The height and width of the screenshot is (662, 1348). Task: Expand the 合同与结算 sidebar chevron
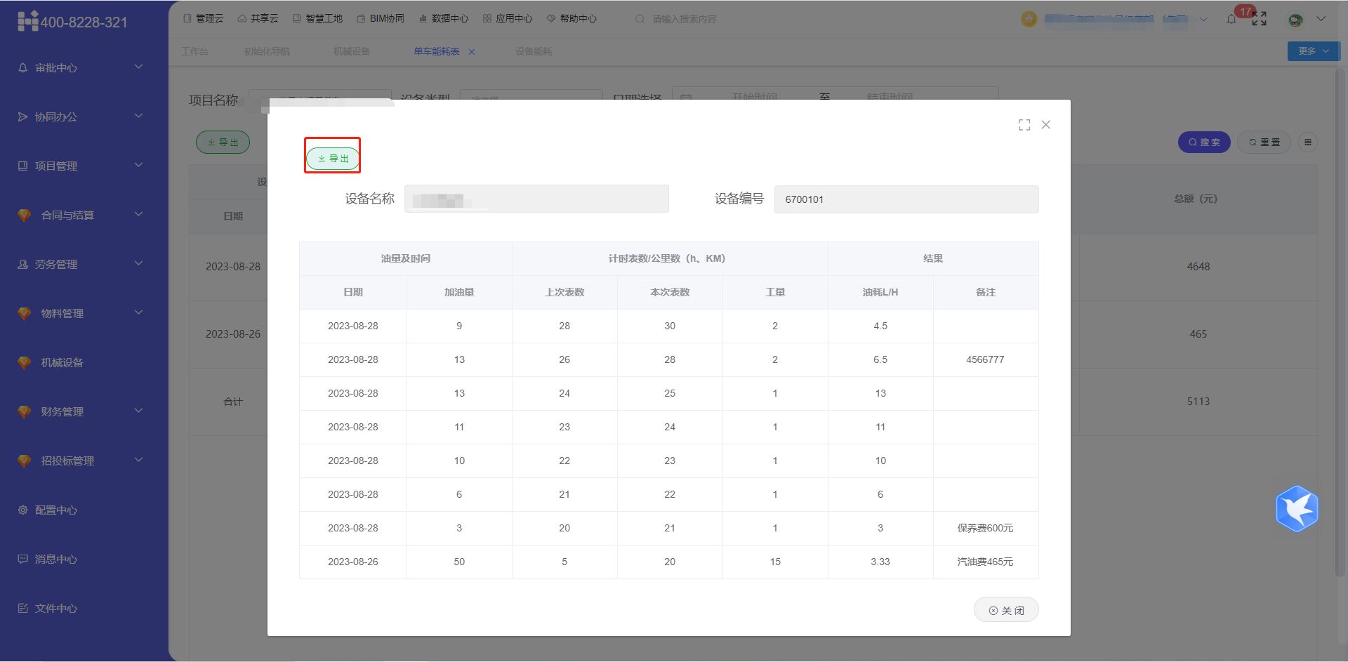tap(138, 214)
